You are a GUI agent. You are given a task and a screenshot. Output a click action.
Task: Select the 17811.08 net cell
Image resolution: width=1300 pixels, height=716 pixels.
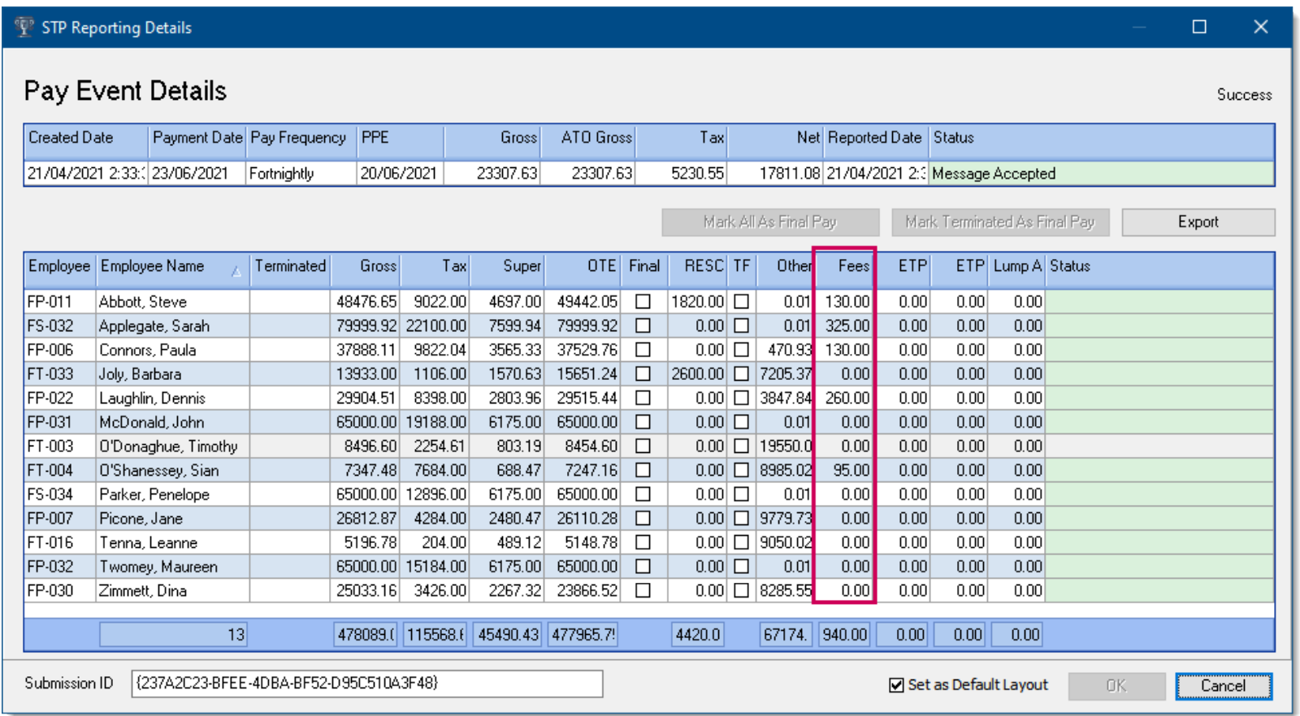tap(775, 174)
